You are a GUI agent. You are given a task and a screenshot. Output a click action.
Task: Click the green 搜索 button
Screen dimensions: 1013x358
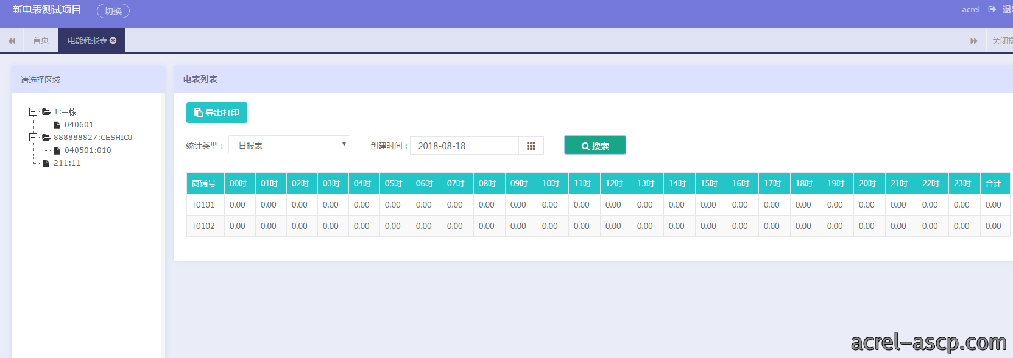click(595, 146)
